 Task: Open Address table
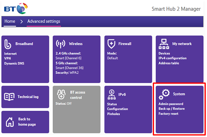click(169, 63)
